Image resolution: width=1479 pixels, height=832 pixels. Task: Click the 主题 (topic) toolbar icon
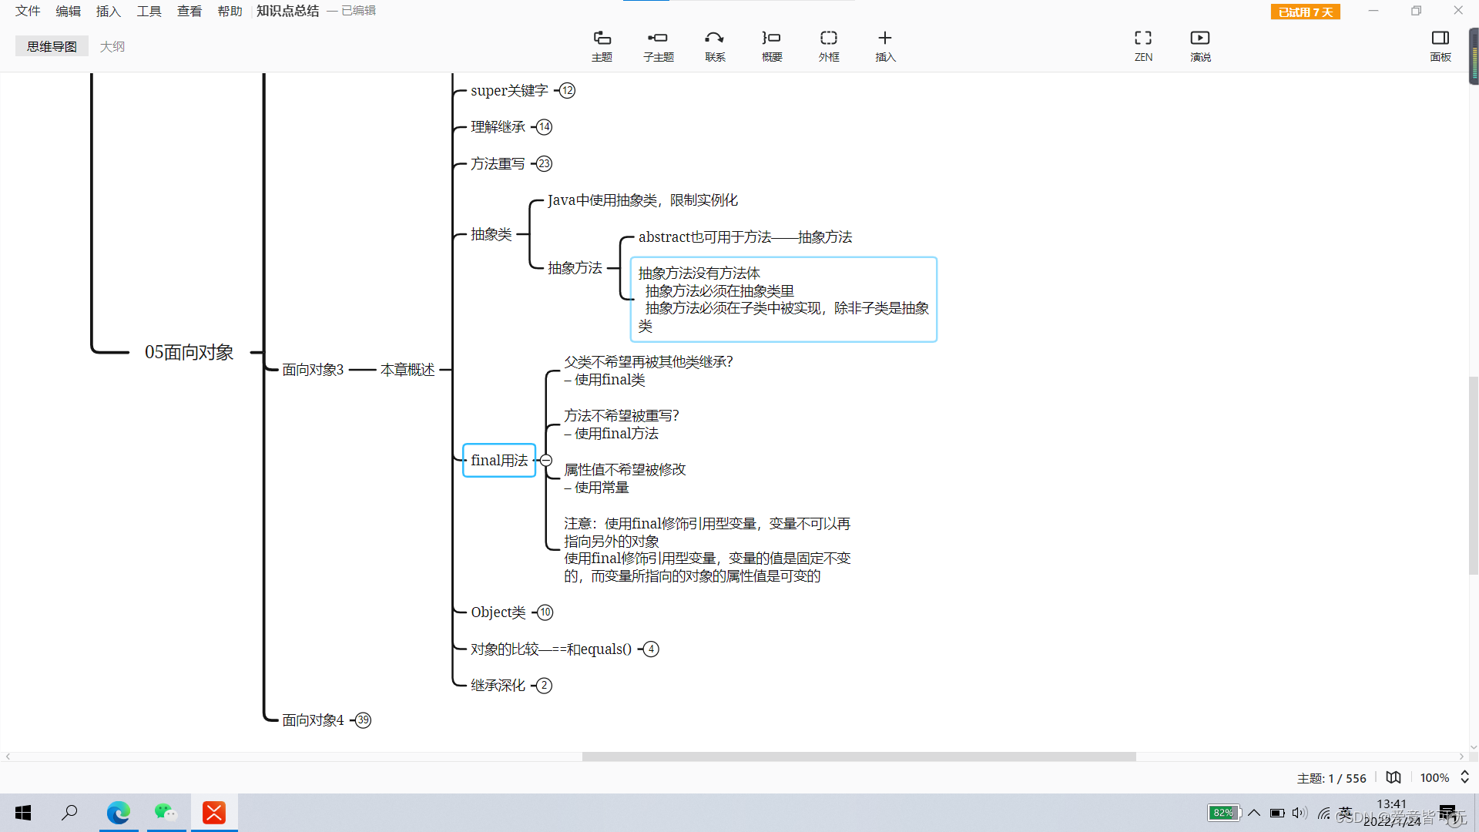click(x=602, y=45)
